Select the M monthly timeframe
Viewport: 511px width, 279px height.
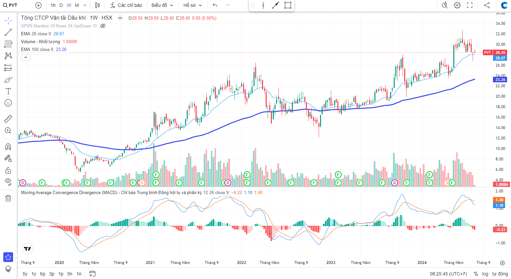pyautogui.click(x=77, y=5)
